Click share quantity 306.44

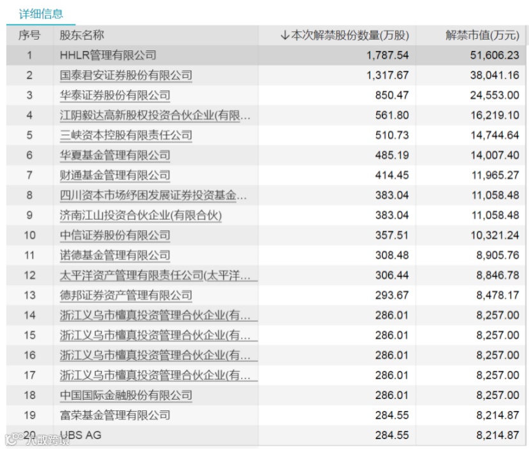tap(392, 275)
